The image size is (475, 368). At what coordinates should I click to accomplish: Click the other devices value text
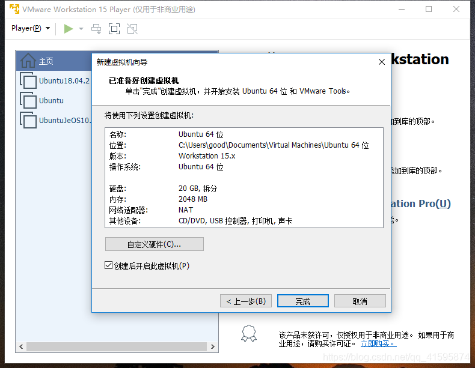pyautogui.click(x=235, y=221)
